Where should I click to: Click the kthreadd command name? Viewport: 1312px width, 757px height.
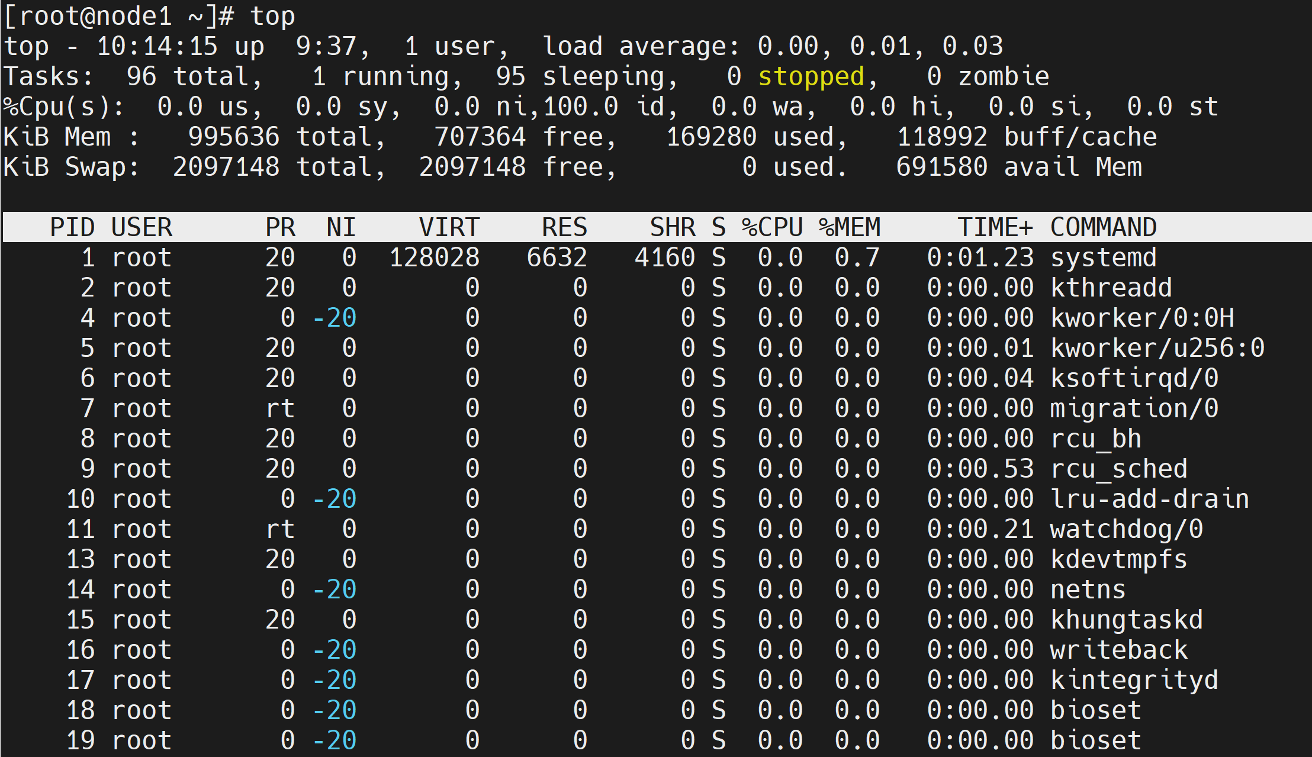pyautogui.click(x=1111, y=288)
